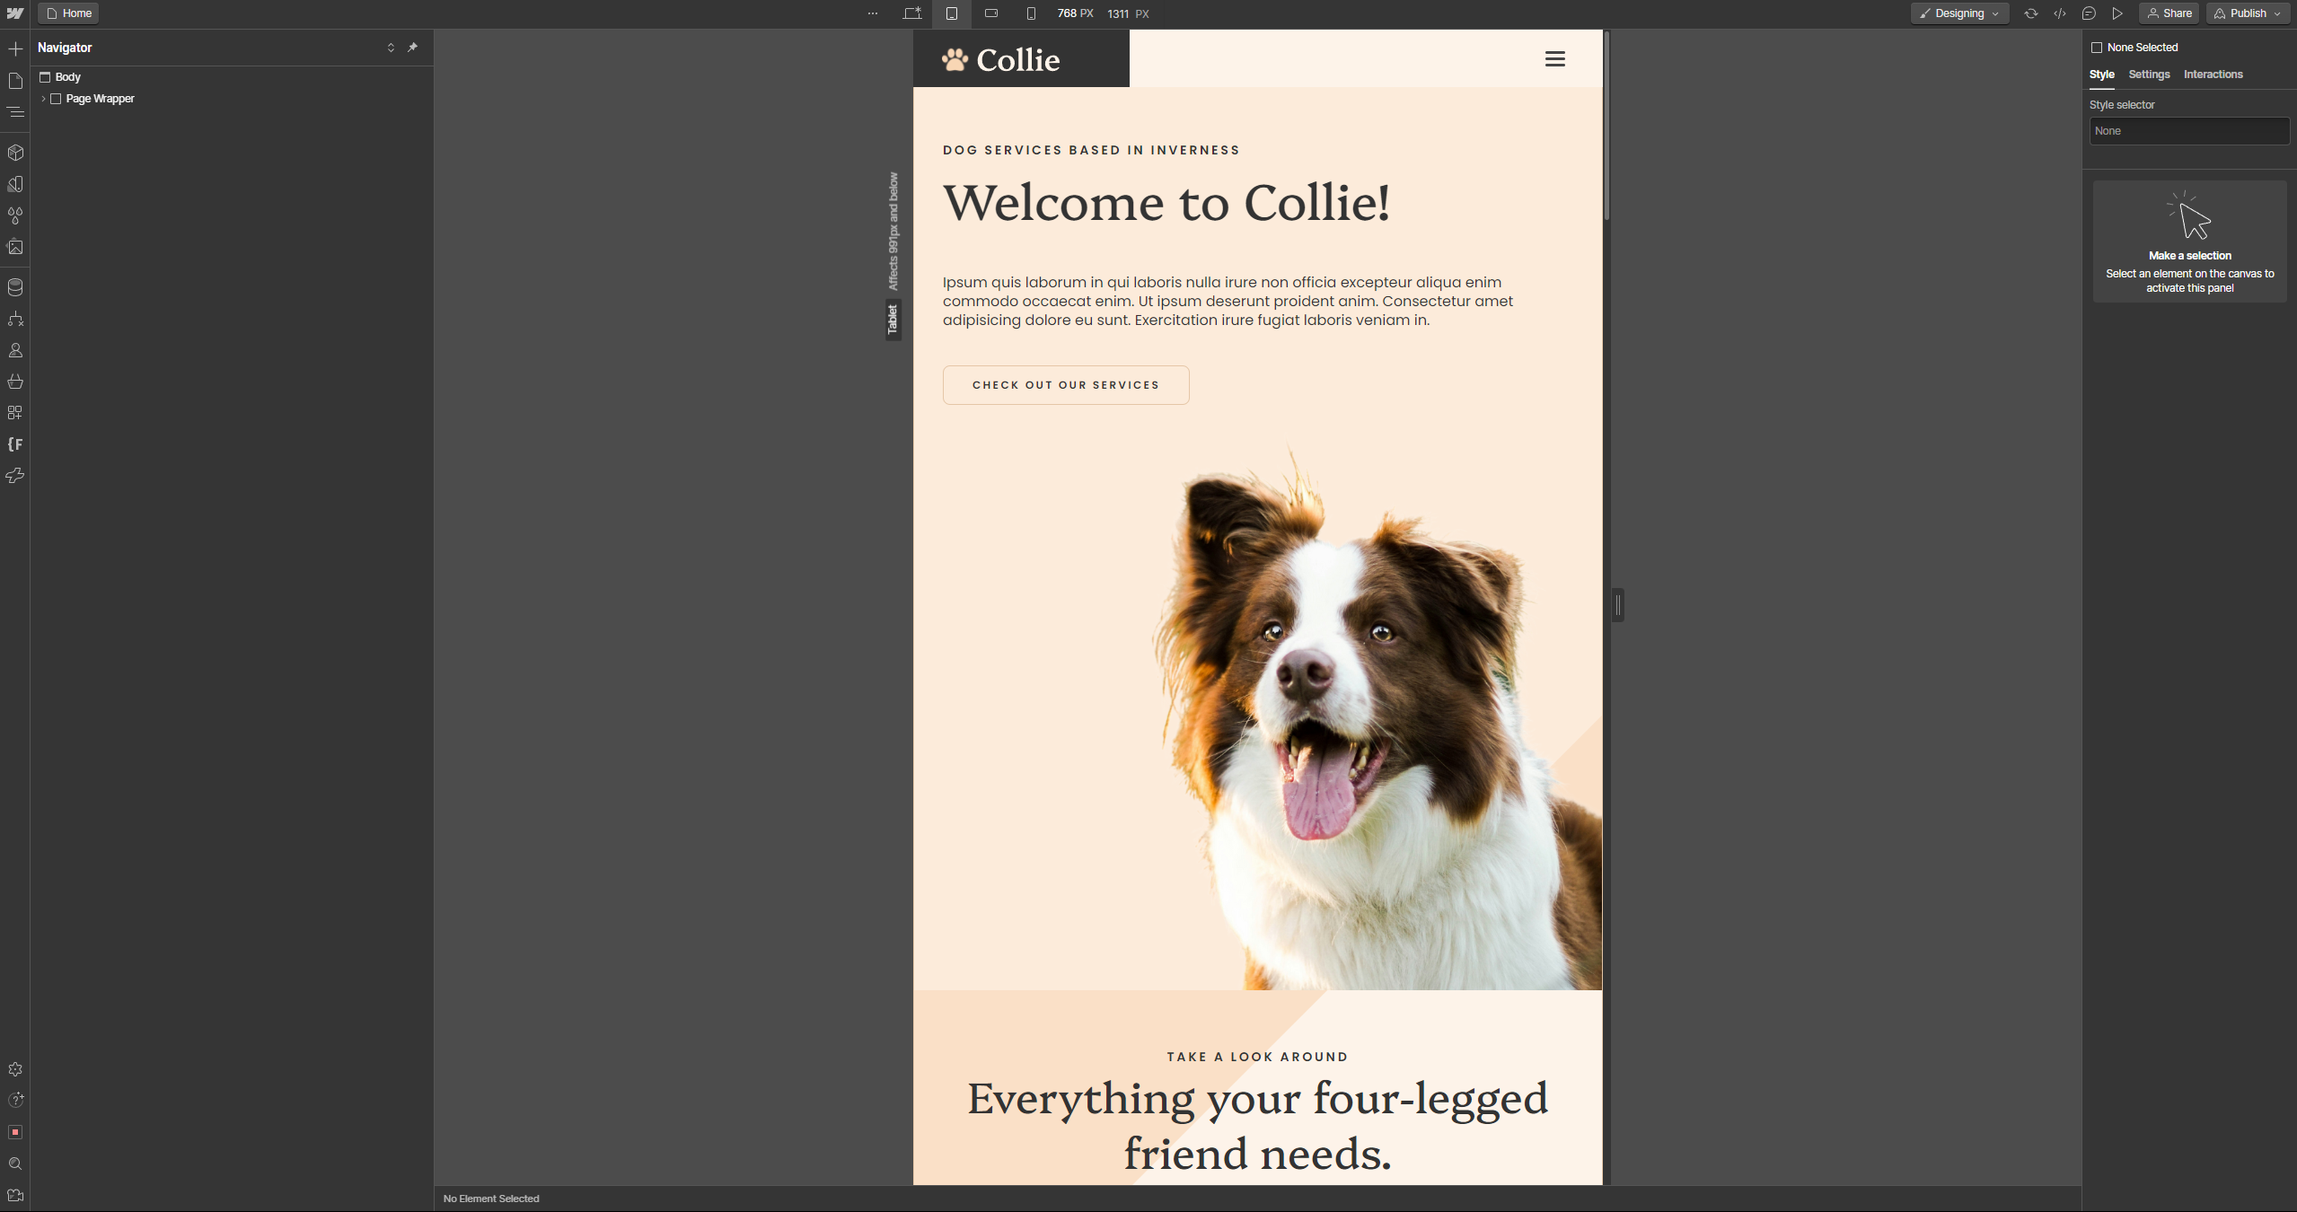
Task: Open the app icon below Finsweet
Action: (x=15, y=476)
